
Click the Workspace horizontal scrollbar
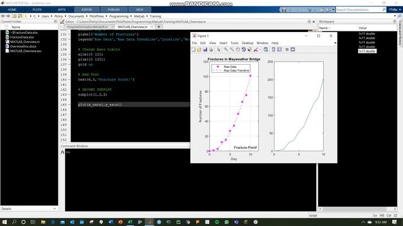click(355, 209)
